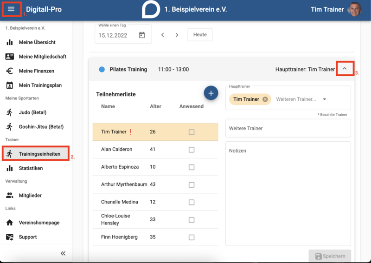Viewport: 371px width, 263px height.
Task: Click into the Notizen text area
Action: [x=288, y=194]
